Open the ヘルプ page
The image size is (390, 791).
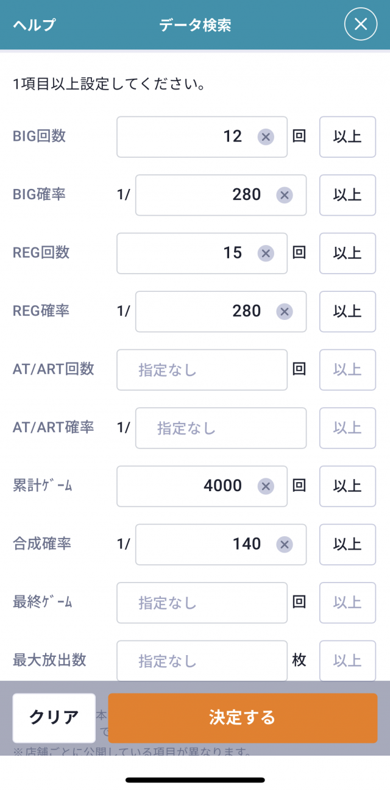34,25
